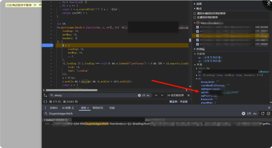Image resolution: width=272 pixels, height=148 pixels.
Task: Expand variable i loading object
Action: (x=197, y=75)
